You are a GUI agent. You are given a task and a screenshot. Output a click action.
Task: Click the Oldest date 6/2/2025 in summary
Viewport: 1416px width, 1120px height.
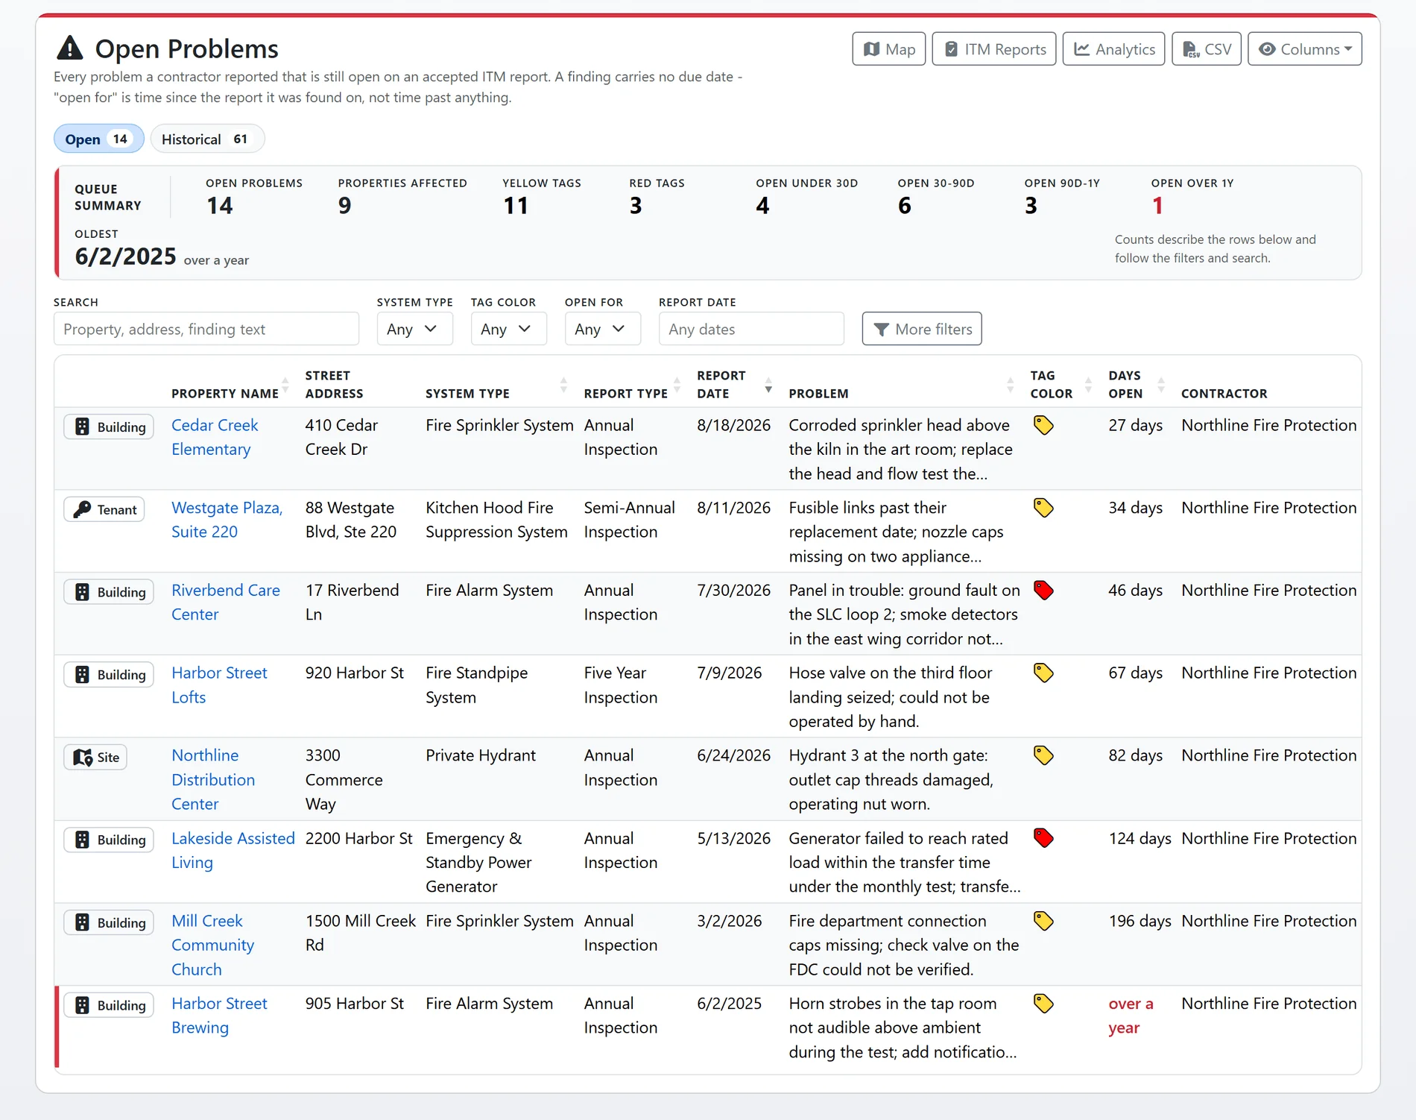click(x=125, y=257)
